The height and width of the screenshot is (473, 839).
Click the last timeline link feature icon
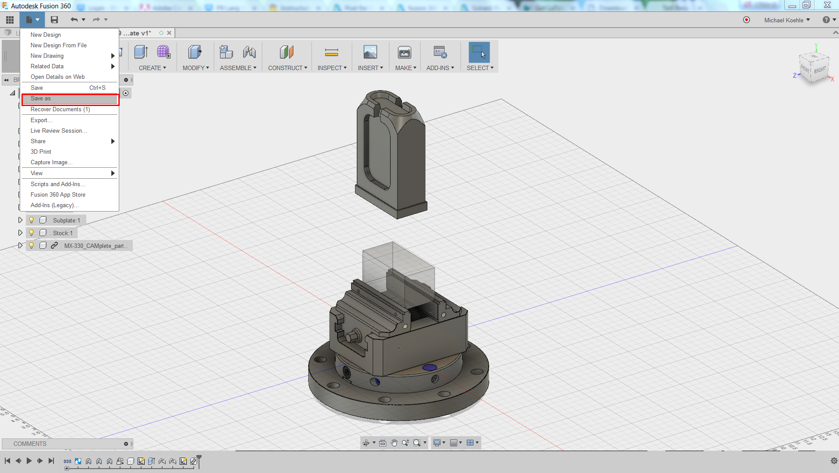(194, 461)
